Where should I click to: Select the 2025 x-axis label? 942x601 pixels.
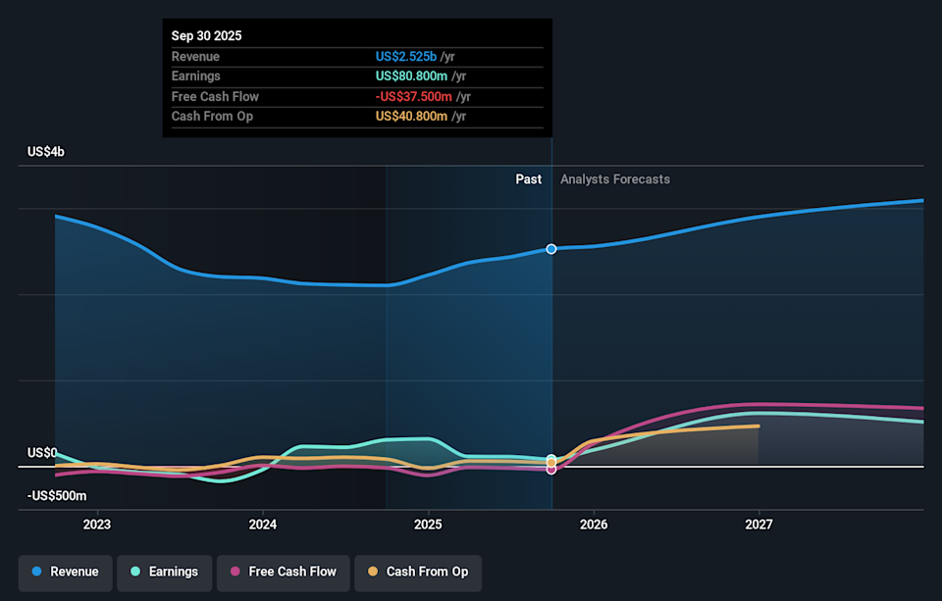[x=428, y=525]
